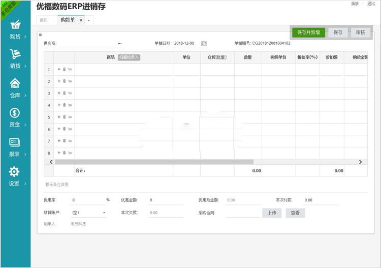Open the calendar picker beside 单据日期

tap(204, 44)
